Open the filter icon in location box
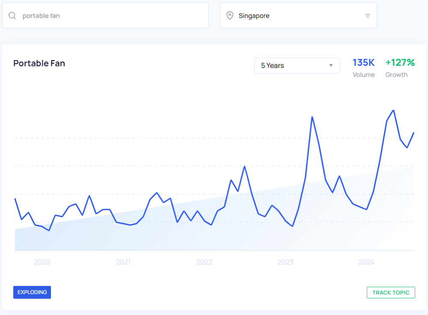 point(367,16)
